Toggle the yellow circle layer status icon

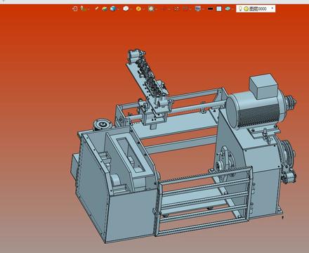click(246, 9)
